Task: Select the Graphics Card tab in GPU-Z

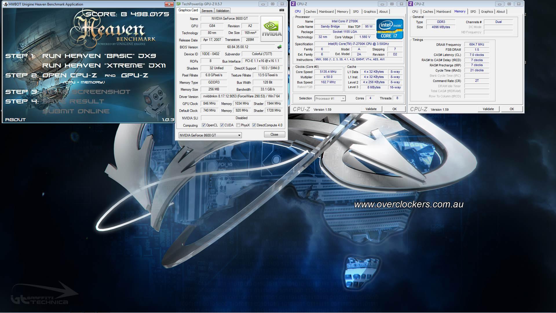Action: pos(188,10)
